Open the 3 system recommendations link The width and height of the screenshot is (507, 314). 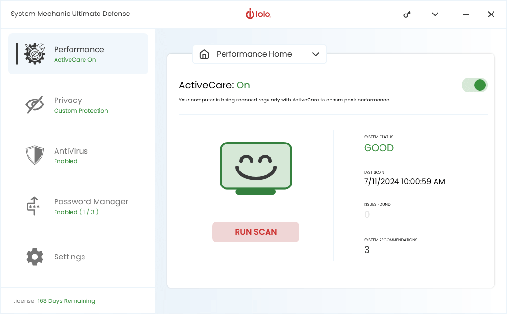tap(367, 250)
